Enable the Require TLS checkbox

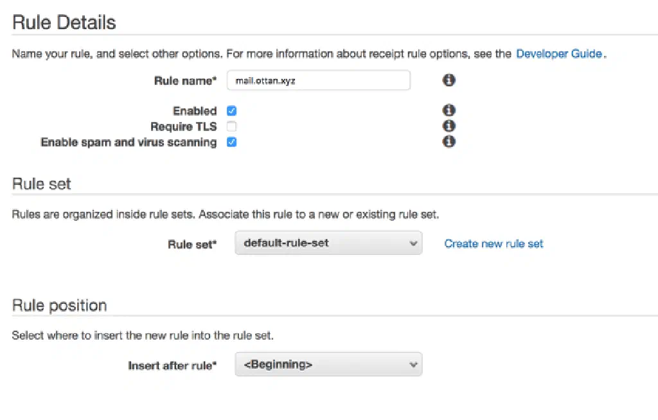[232, 127]
